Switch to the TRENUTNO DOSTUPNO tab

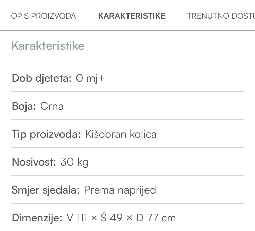click(221, 16)
